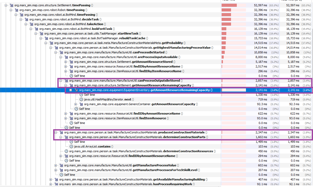The width and height of the screenshot is (313, 187).
Task: Expand Settlement.getAmountResourceStored node
Action: pyautogui.click(x=66, y=62)
